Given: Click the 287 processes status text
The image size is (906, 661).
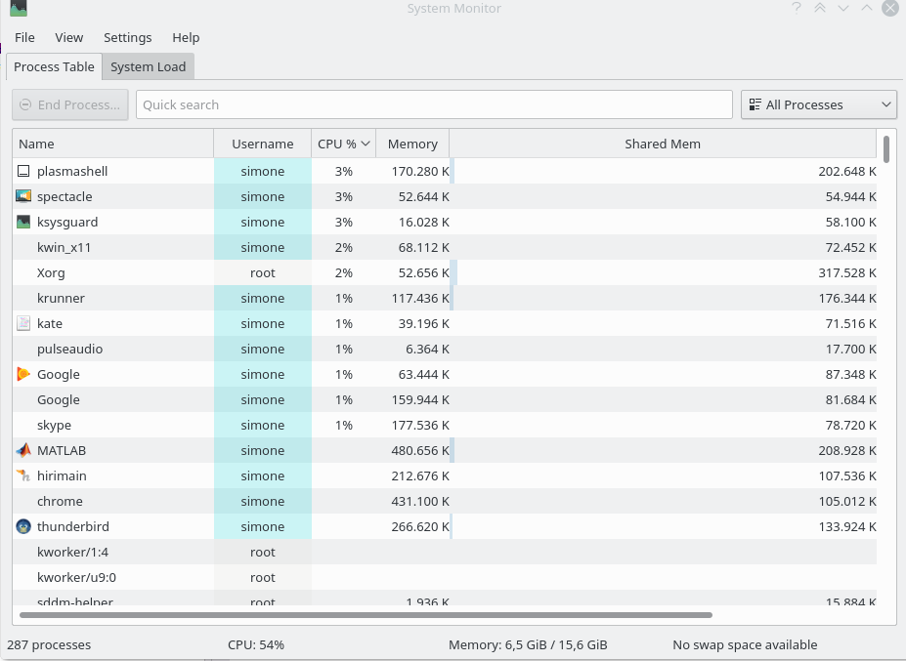Looking at the screenshot, I should [x=49, y=644].
